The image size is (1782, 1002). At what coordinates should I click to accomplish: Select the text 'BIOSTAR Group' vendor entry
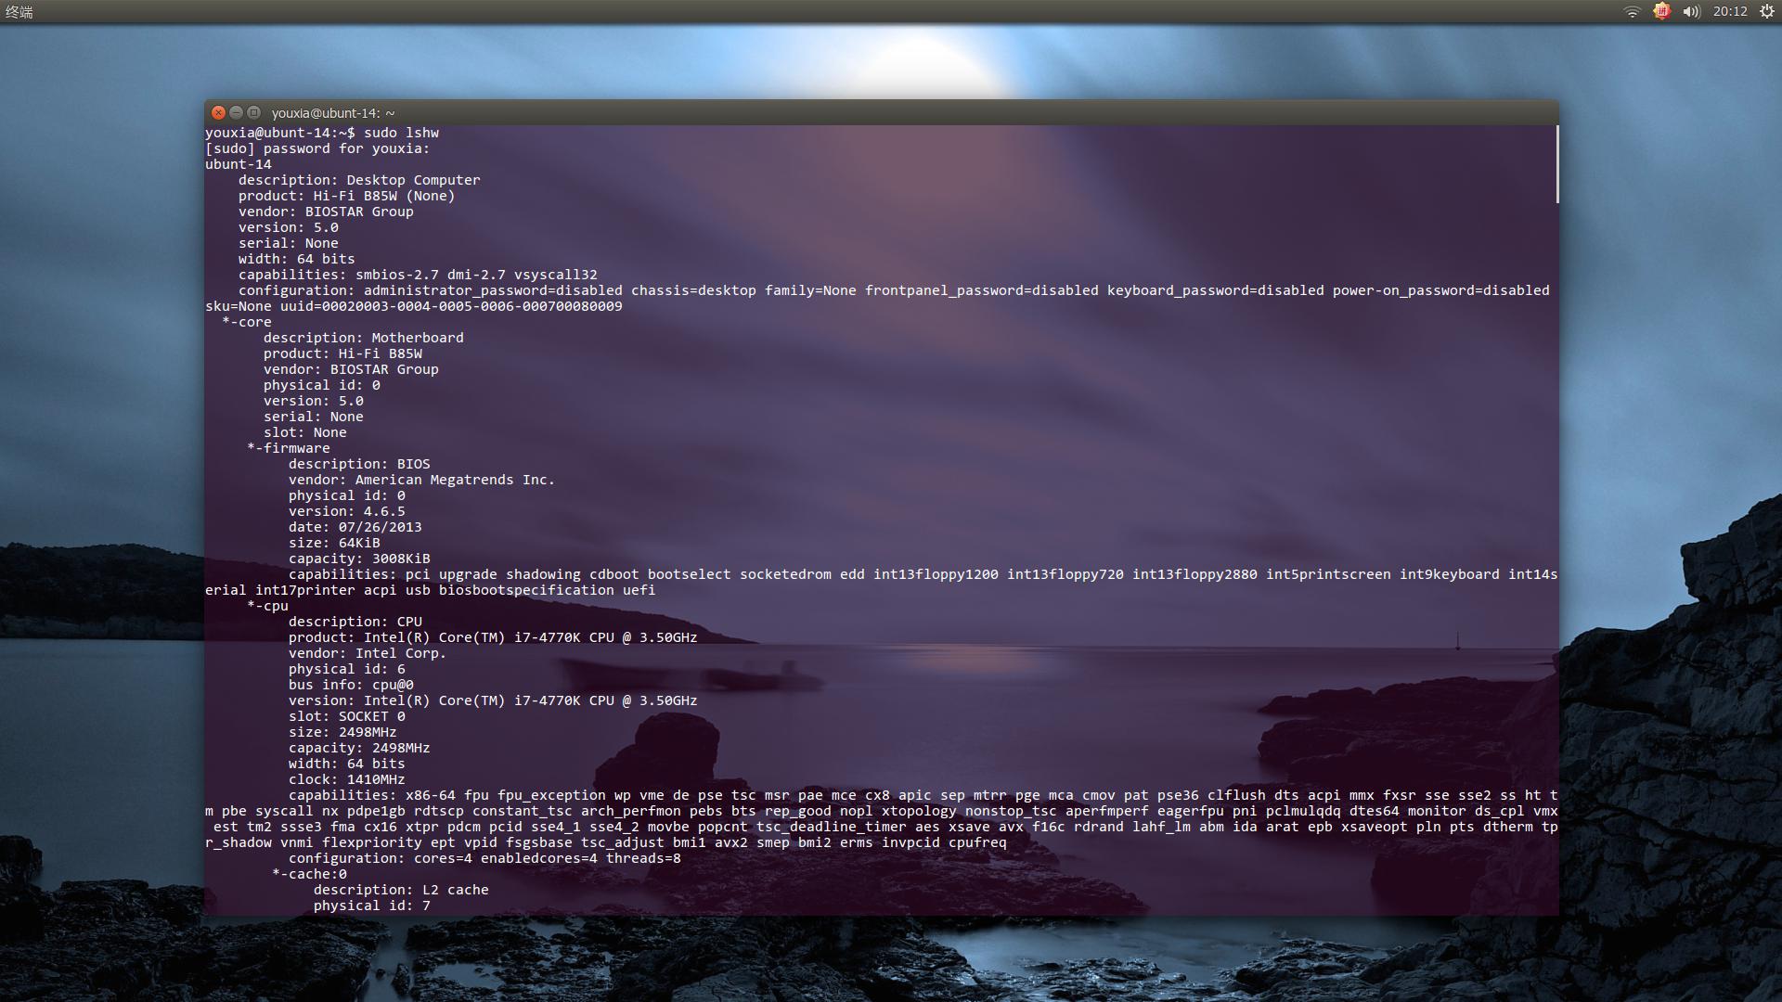362,212
